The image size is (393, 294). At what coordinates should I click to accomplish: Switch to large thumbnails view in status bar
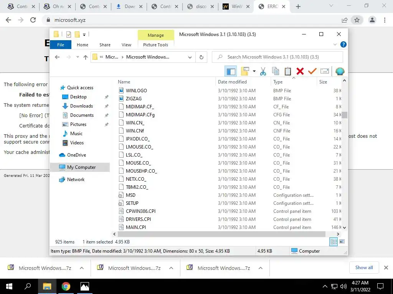pyautogui.click(x=342, y=242)
